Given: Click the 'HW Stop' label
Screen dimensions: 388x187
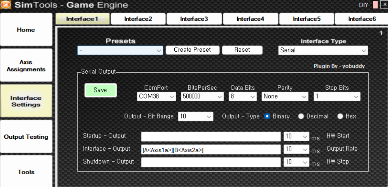Looking at the screenshot, I should pyautogui.click(x=338, y=161).
